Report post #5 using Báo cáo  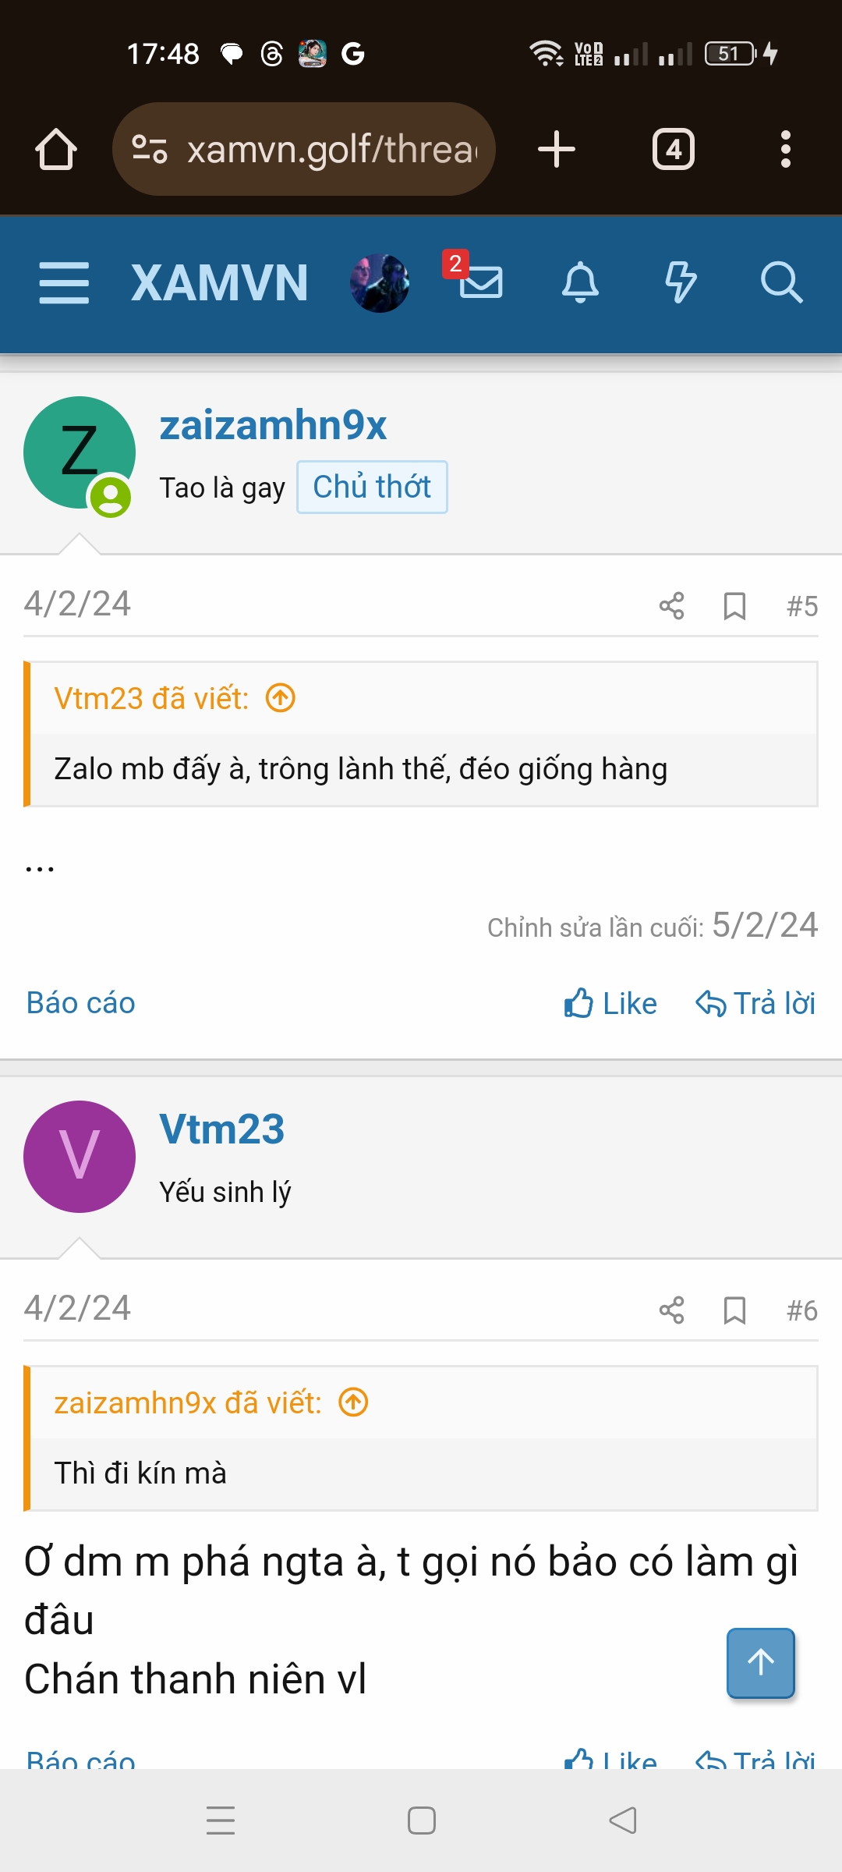tap(81, 1003)
